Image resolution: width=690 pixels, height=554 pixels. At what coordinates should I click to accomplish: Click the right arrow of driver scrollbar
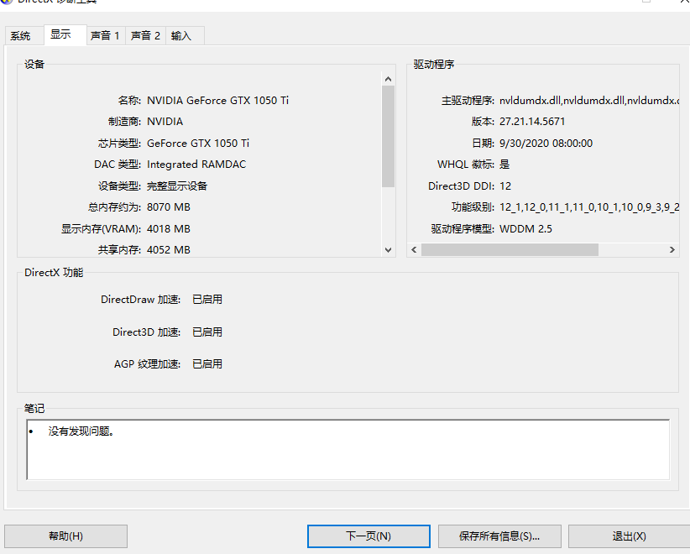click(x=672, y=249)
